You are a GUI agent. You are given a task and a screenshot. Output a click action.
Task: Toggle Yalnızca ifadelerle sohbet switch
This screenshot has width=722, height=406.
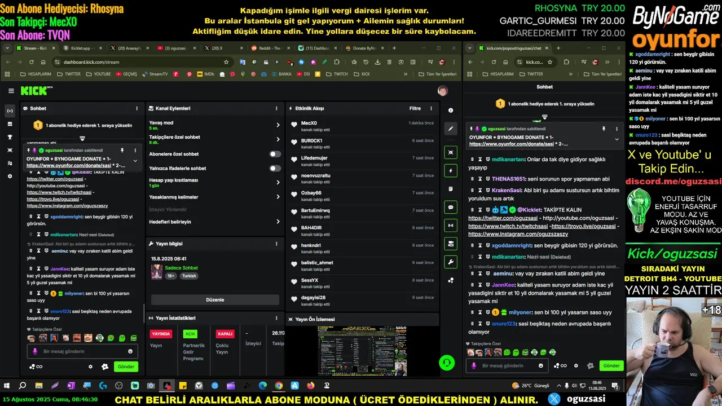[x=275, y=168]
